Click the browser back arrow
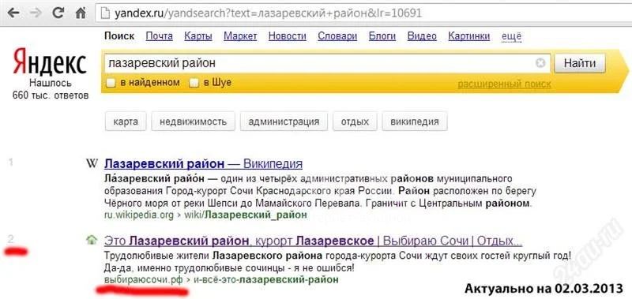Image resolution: width=632 pixels, height=299 pixels. (x=13, y=13)
